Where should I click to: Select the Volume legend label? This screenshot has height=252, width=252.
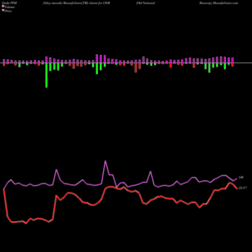click(10, 7)
